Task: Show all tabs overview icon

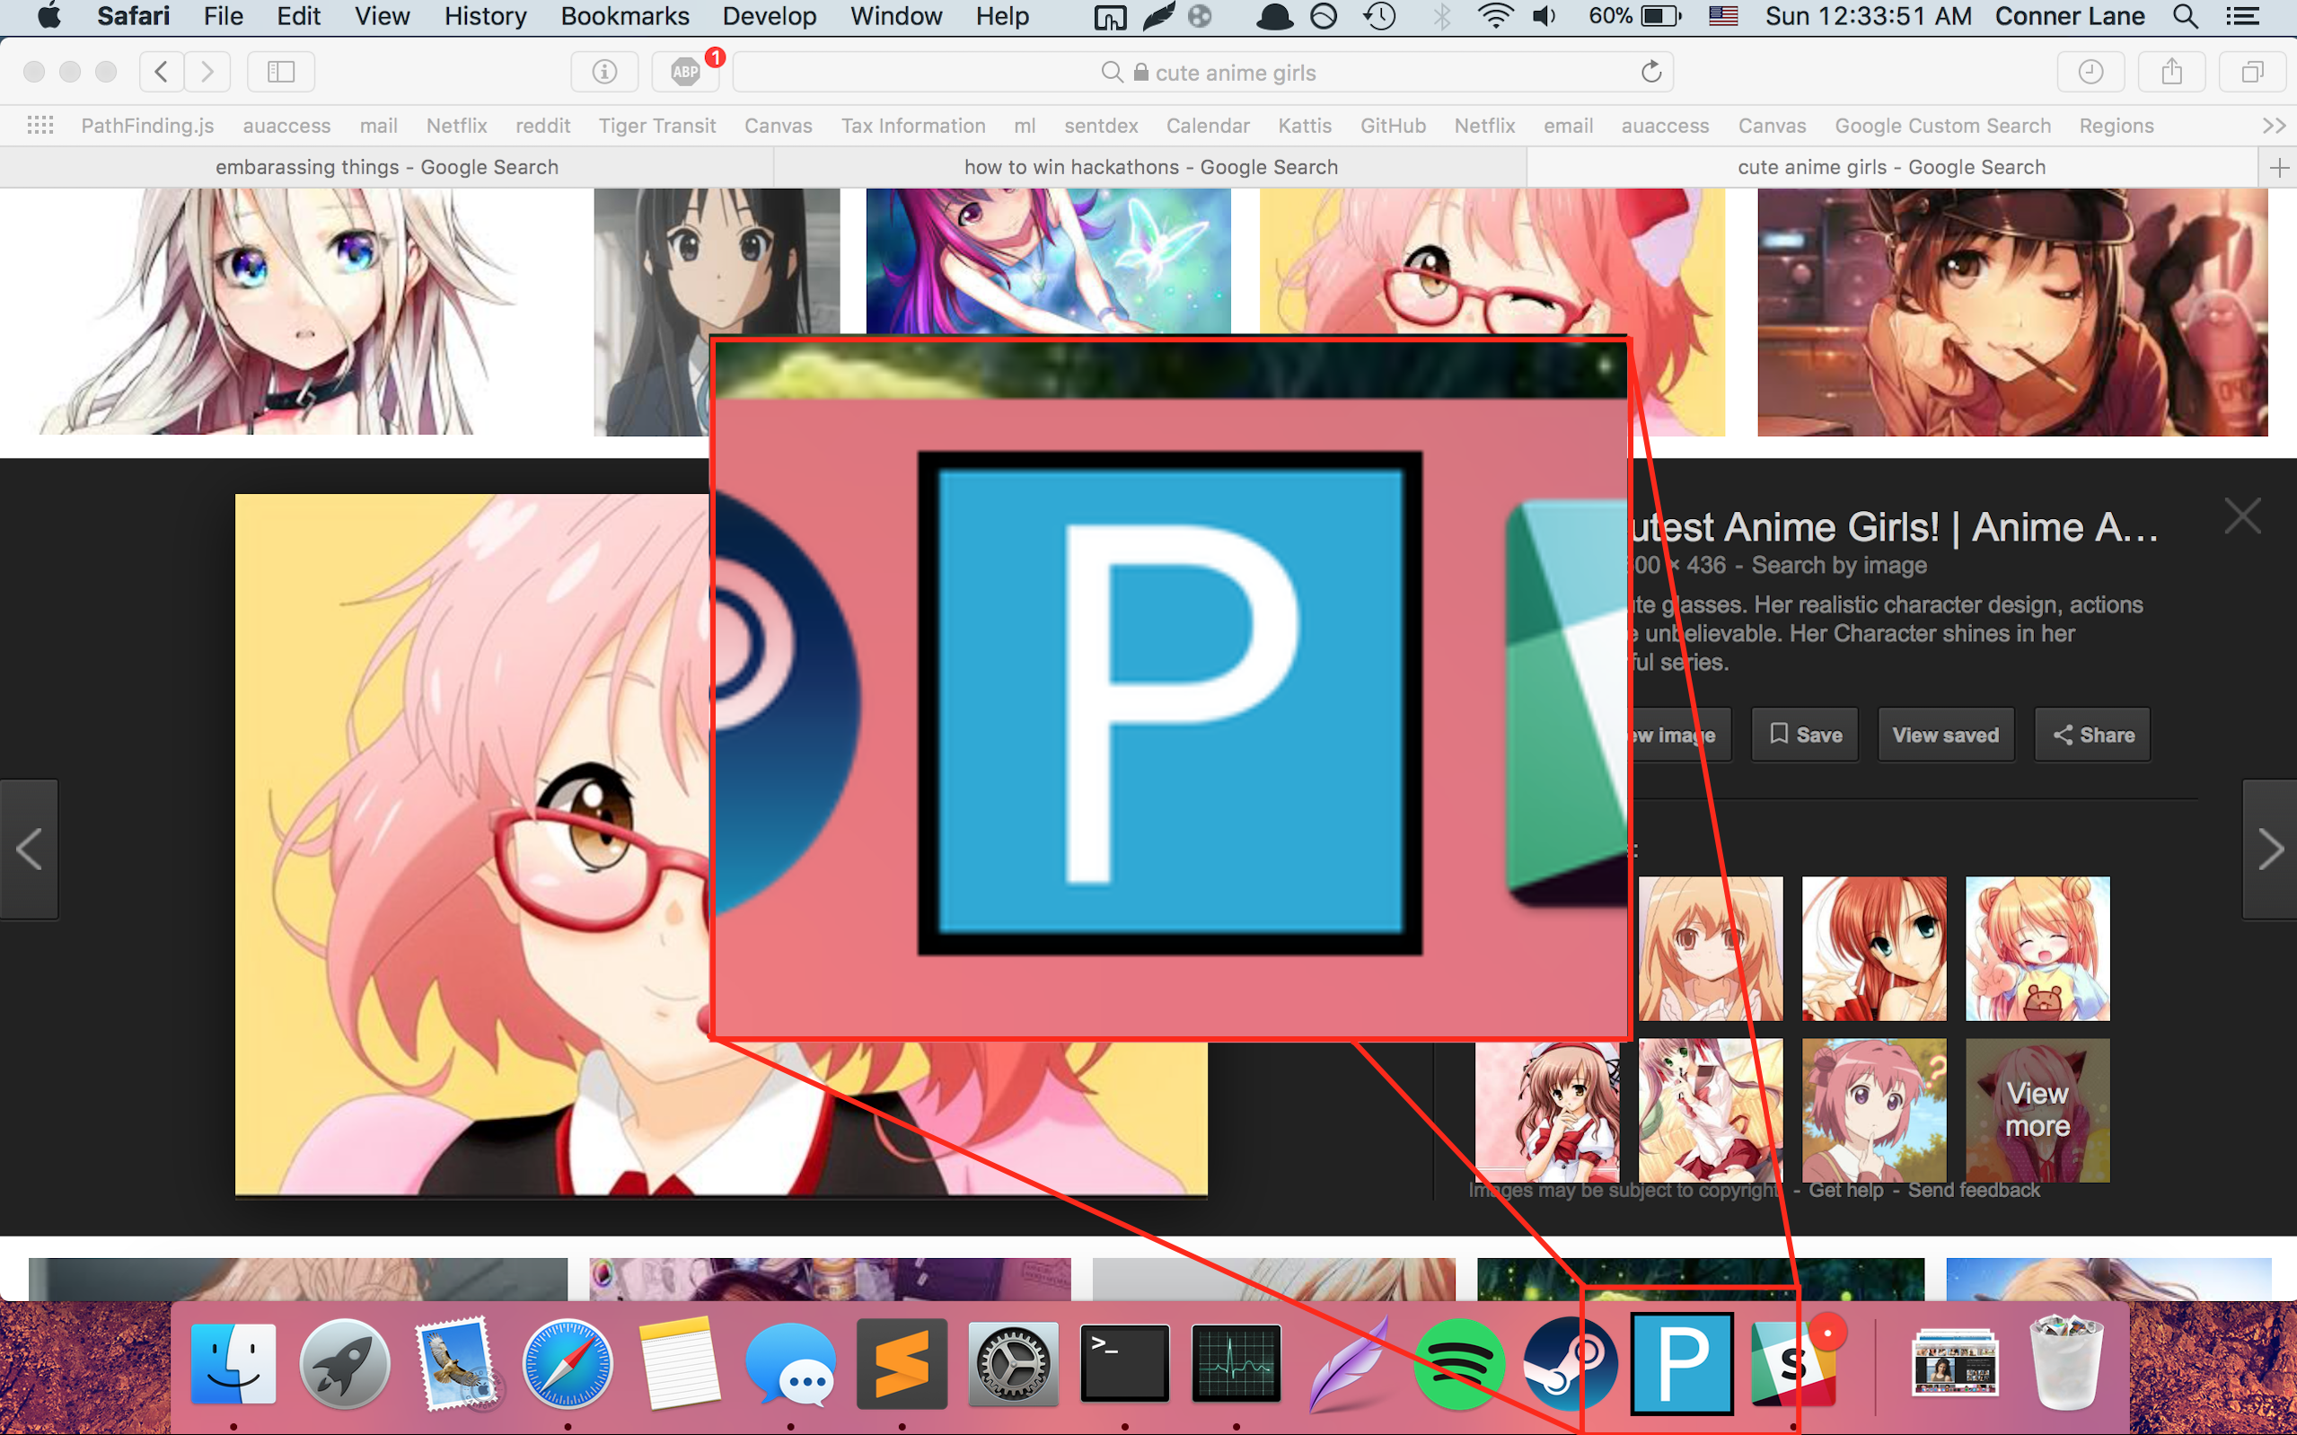Action: (x=2252, y=72)
